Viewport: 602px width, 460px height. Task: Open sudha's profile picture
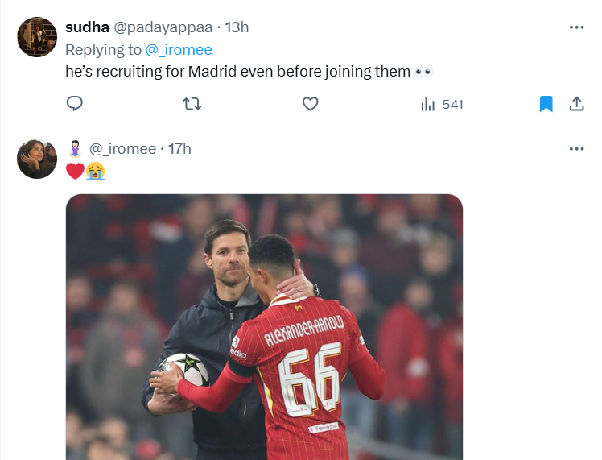37,37
